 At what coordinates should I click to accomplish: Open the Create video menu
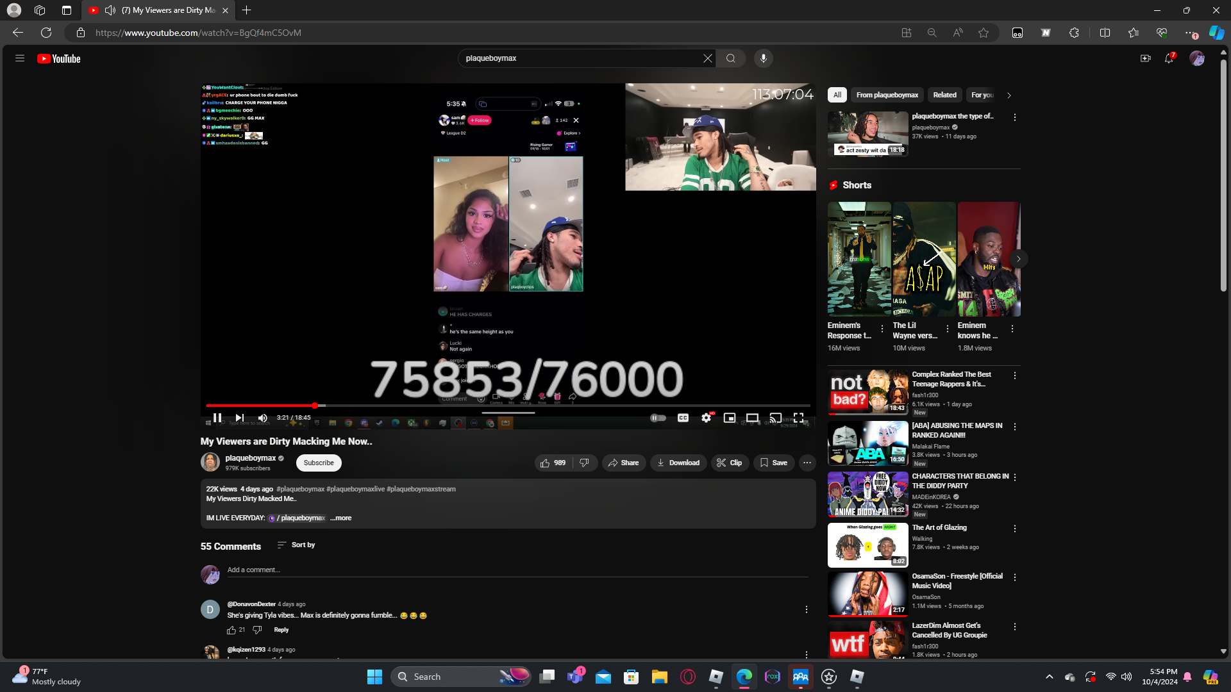click(1145, 58)
